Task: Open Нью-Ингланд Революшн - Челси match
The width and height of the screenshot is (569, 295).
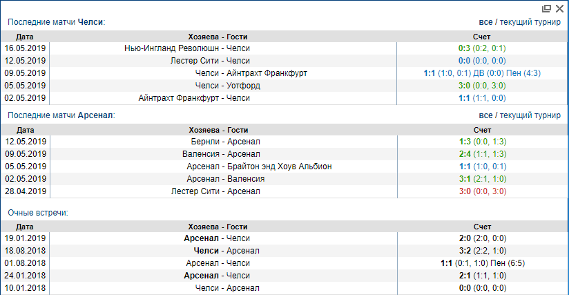Action: point(186,48)
